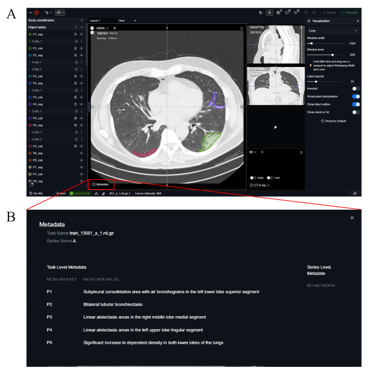Click the back arrow in the top bar
Image resolution: width=378 pixels, height=373 pixels.
point(31,12)
